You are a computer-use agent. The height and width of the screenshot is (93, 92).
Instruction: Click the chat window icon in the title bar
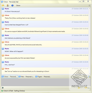(2, 2)
